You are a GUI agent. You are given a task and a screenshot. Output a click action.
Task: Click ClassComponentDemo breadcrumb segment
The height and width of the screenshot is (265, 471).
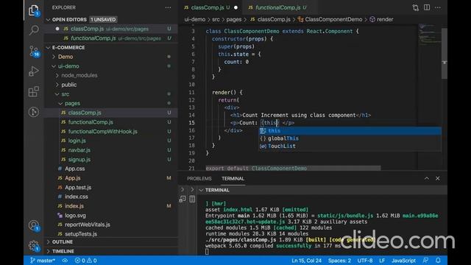click(330, 20)
